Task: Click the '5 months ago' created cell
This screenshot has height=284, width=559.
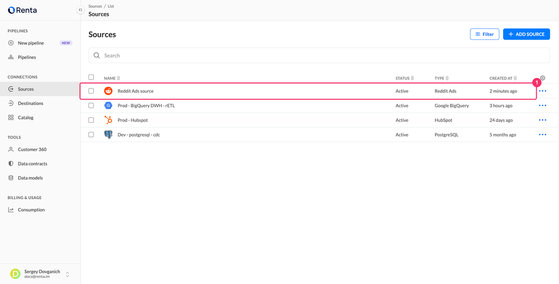Action: (503, 134)
